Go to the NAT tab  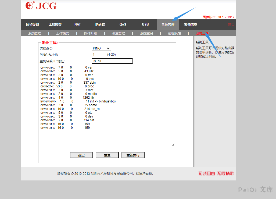pyautogui.click(x=78, y=24)
